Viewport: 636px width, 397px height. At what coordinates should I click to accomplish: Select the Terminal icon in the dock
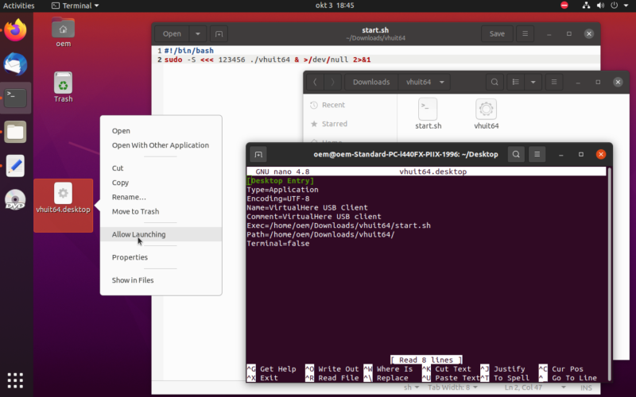click(x=15, y=98)
